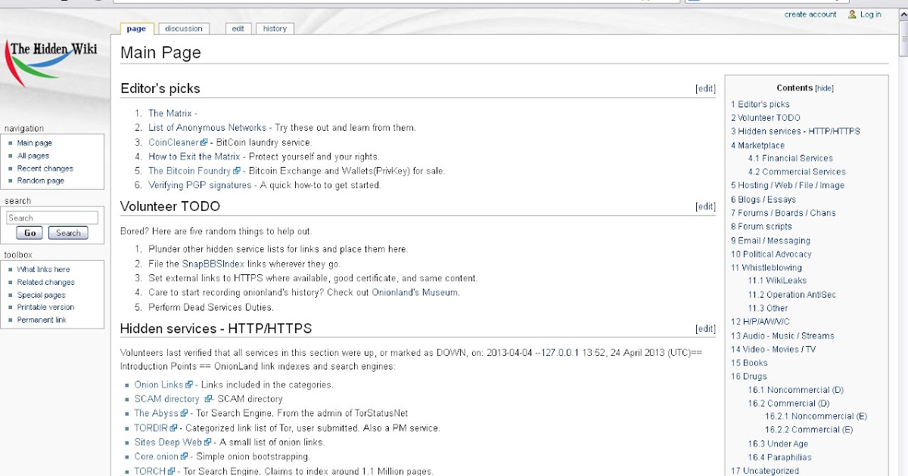Jump to 14 Video - Movies / TV
The image size is (908, 476).
tap(773, 349)
